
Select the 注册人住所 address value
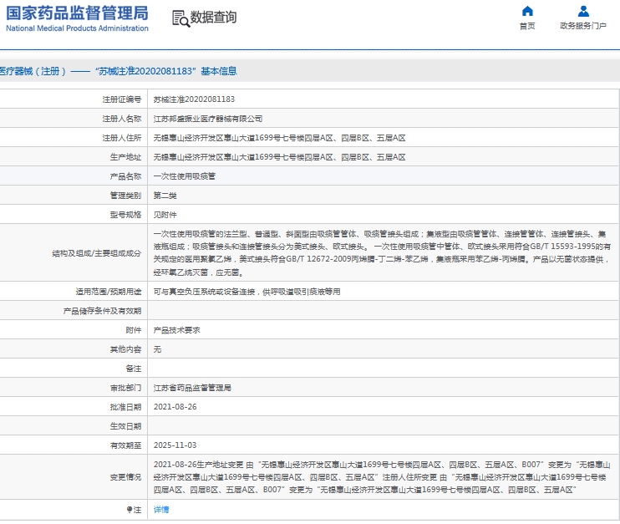click(279, 138)
